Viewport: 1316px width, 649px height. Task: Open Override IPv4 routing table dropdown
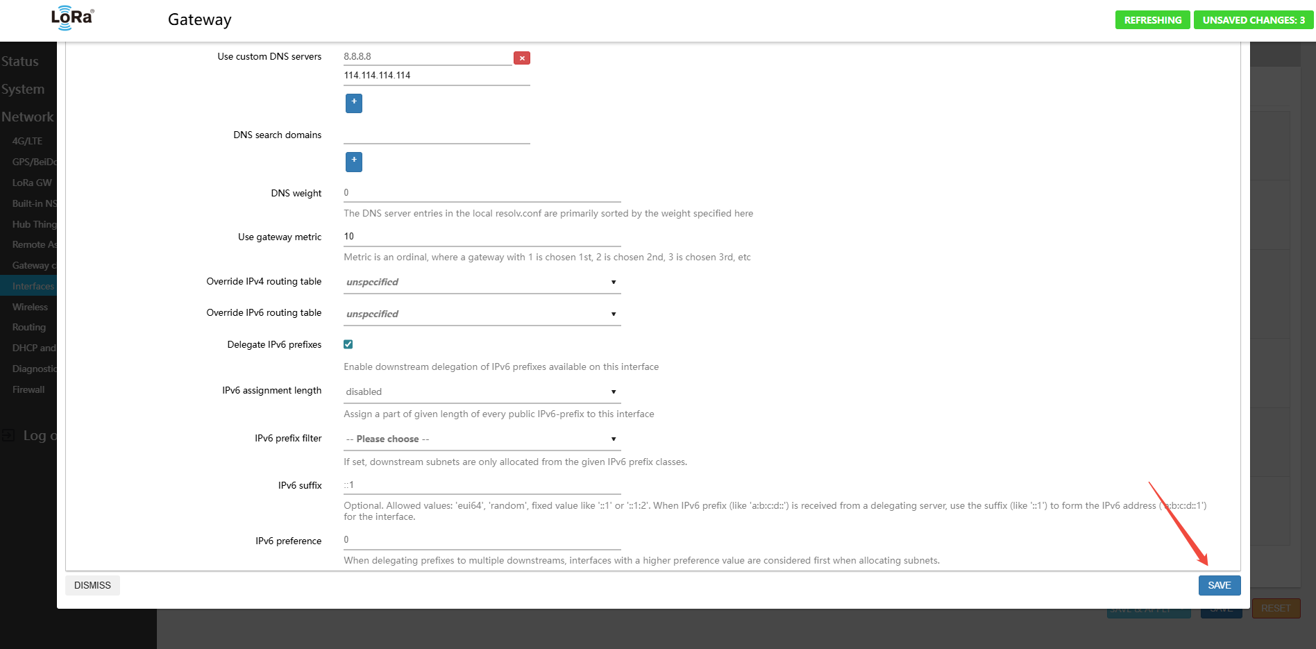(x=482, y=283)
